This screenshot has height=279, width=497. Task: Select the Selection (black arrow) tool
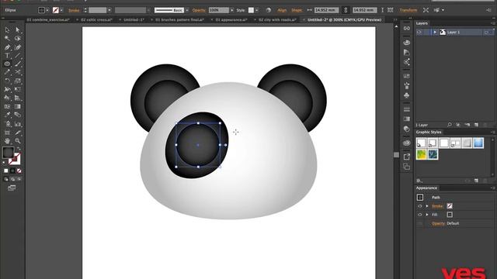[x=7, y=29]
